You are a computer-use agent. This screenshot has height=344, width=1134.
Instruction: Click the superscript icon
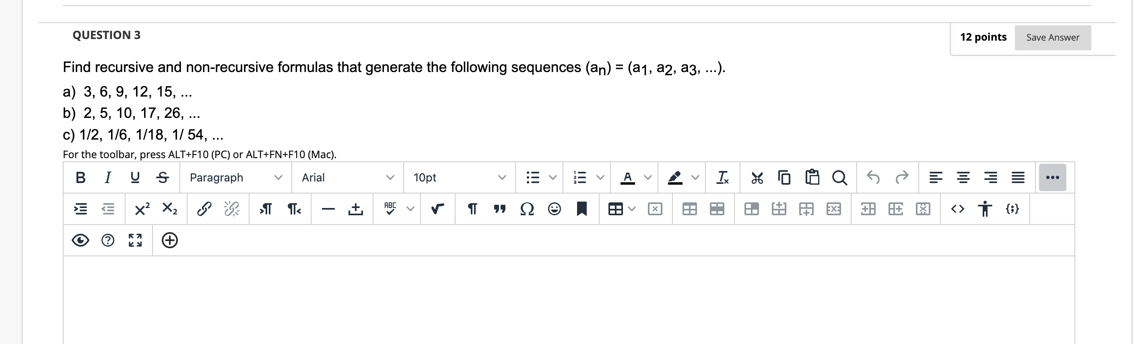click(142, 209)
